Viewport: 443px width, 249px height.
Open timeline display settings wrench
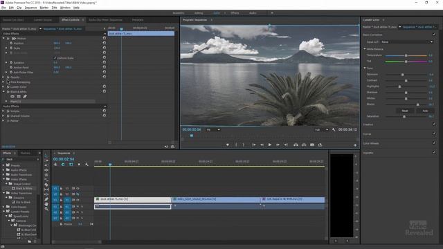point(87,165)
